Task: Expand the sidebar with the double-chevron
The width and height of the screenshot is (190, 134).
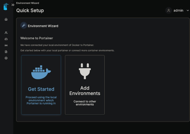Action: tap(13, 5)
